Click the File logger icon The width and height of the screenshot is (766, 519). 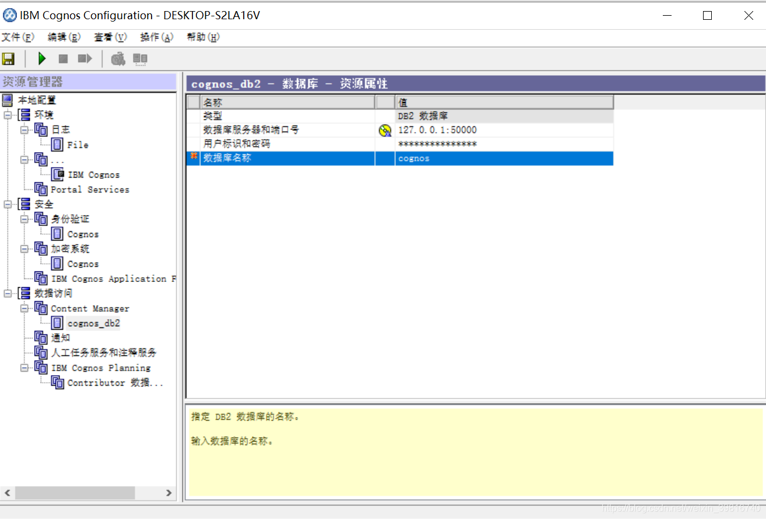[58, 144]
